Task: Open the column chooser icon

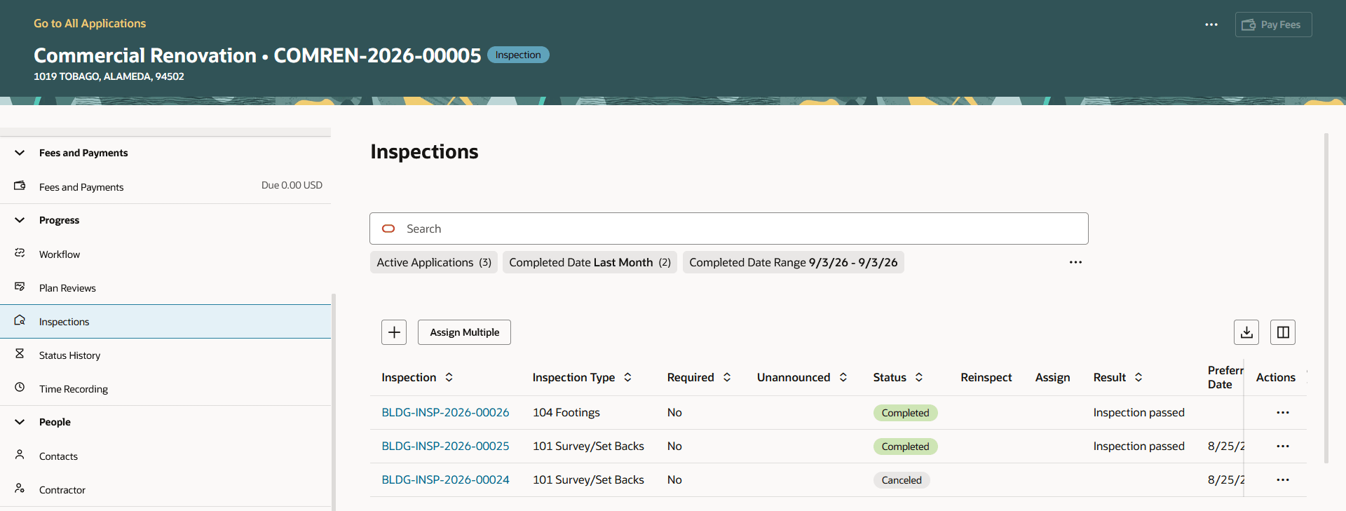Action: pos(1283,332)
